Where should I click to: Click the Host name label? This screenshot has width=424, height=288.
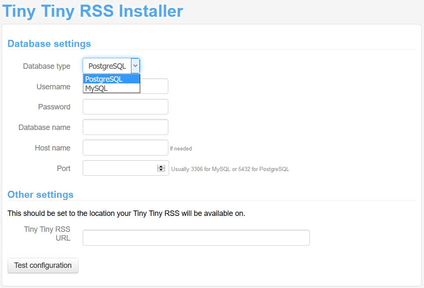[52, 148]
